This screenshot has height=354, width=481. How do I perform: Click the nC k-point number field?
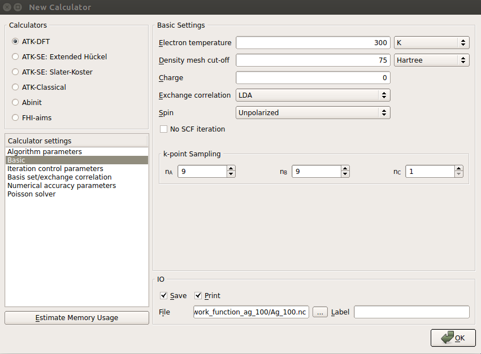pos(430,171)
